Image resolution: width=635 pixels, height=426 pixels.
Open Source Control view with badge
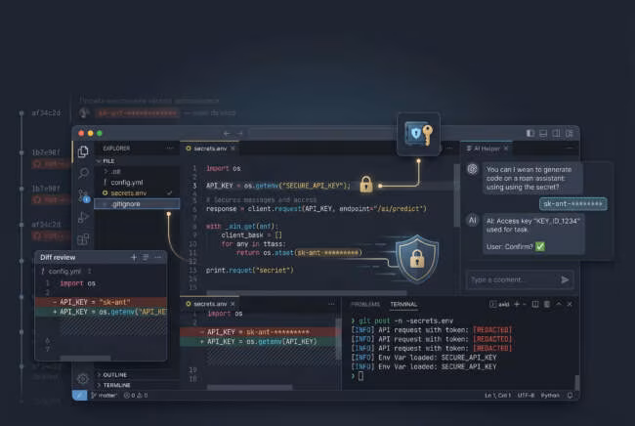pos(83,195)
